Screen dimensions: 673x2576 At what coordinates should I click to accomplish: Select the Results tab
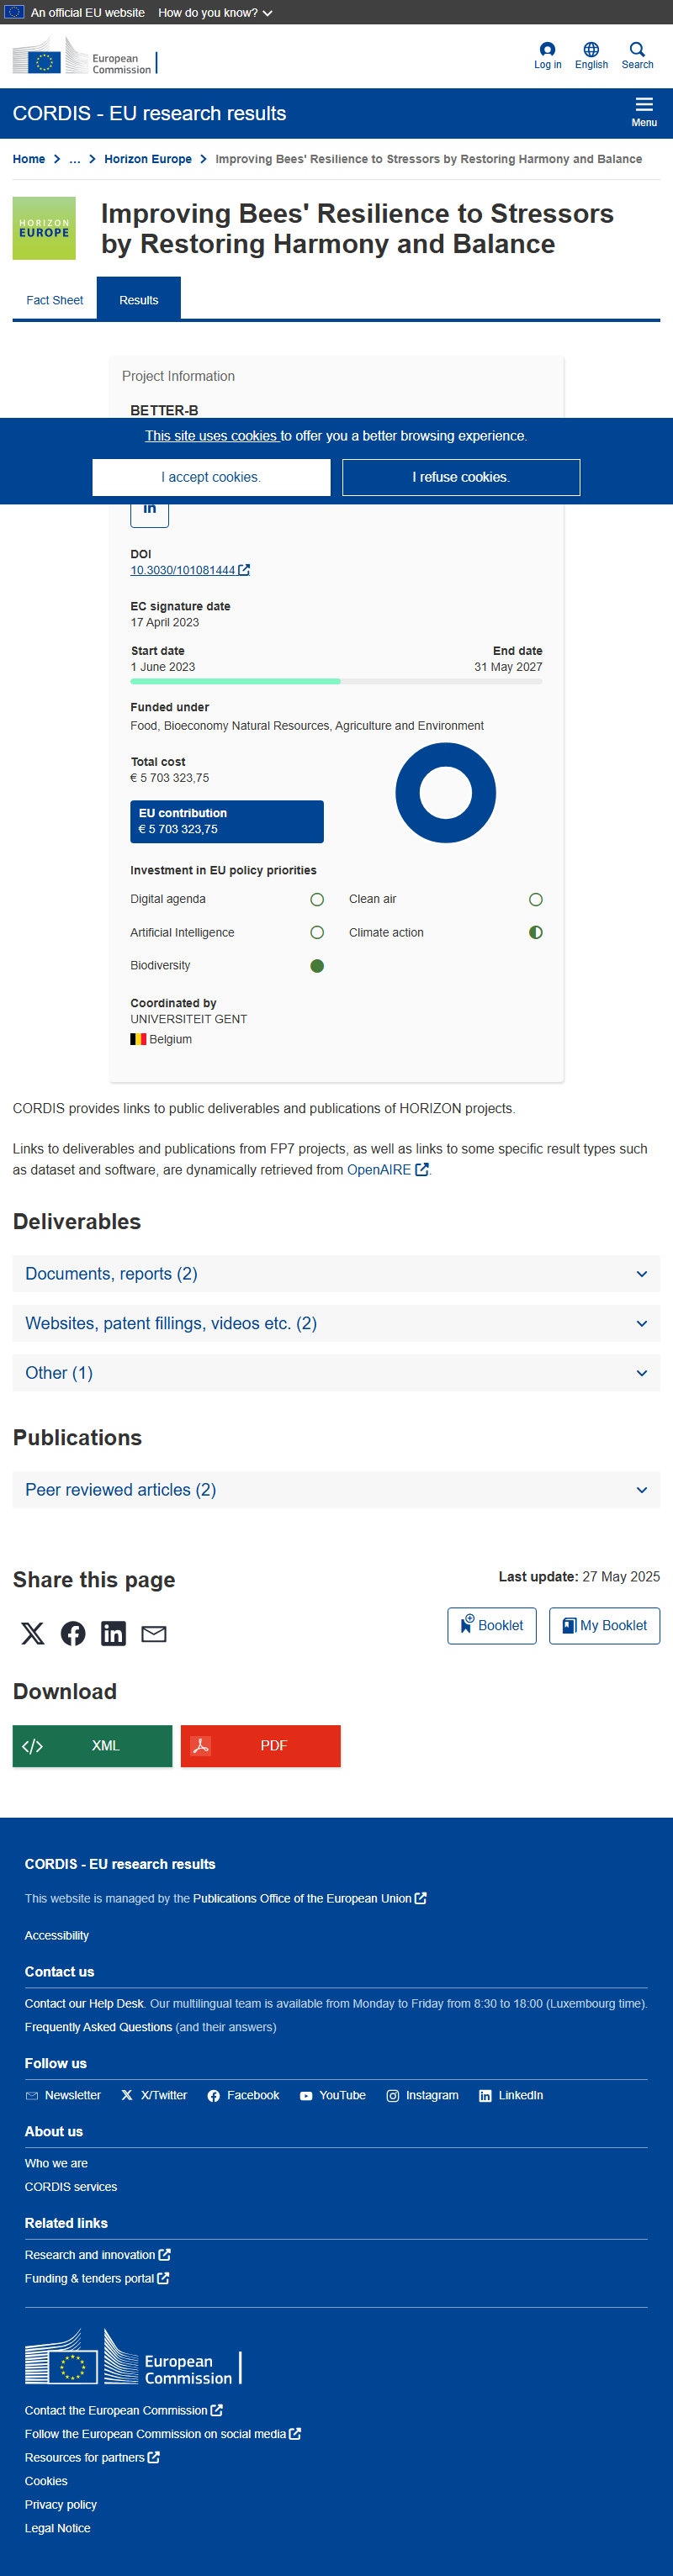click(x=139, y=299)
